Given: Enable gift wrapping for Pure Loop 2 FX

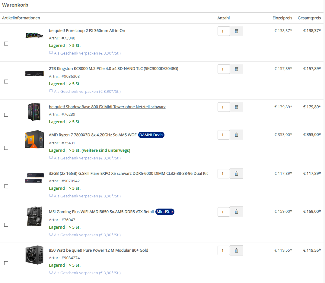Looking at the screenshot, I should tap(51, 52).
